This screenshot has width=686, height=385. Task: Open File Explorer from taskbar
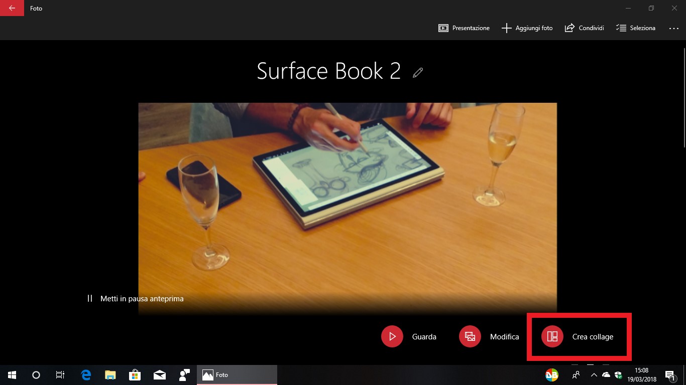coord(110,375)
